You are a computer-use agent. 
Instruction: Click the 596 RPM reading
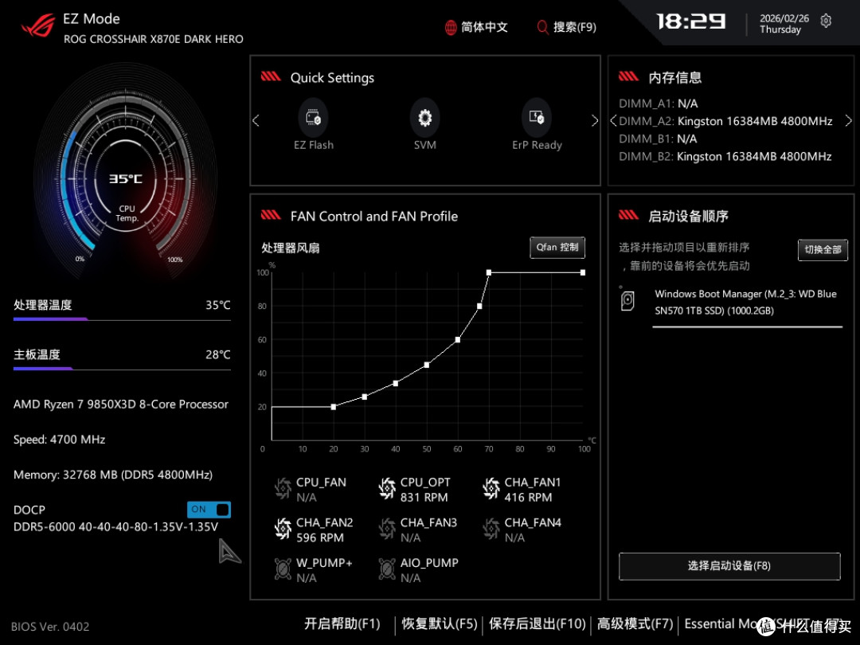pyautogui.click(x=320, y=537)
